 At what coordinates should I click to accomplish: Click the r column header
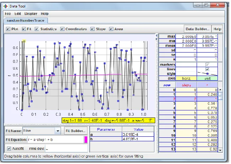point(207,85)
